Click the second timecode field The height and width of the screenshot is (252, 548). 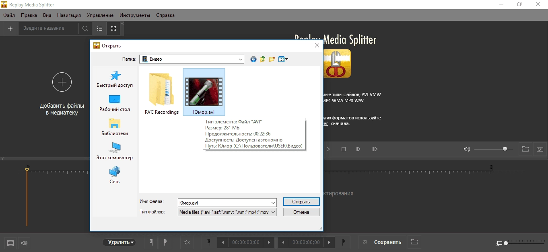point(306,242)
